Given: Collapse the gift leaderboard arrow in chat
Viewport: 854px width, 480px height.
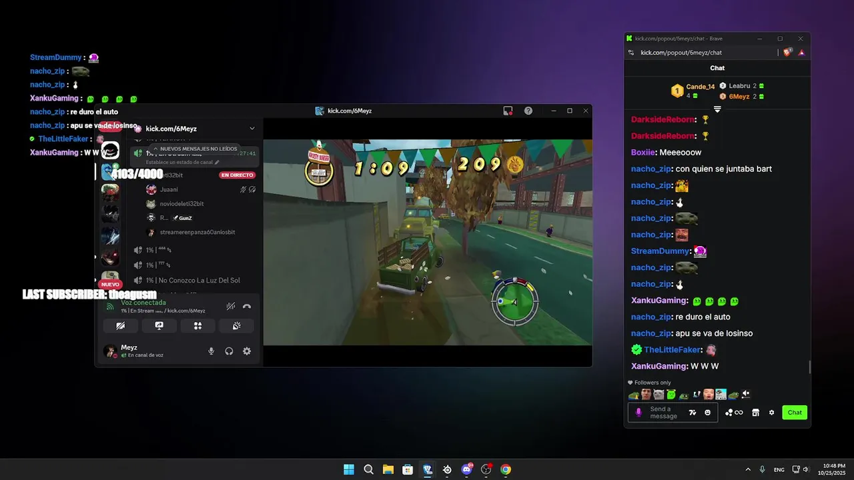Looking at the screenshot, I should click(717, 109).
